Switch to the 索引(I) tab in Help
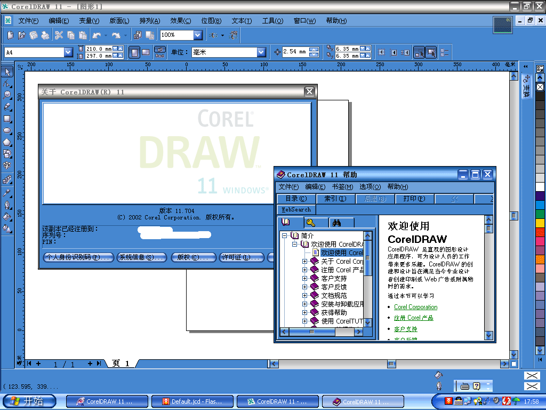The width and height of the screenshot is (546, 410). [x=335, y=199]
